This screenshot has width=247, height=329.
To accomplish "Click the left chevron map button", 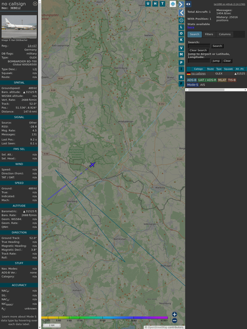I will click(x=181, y=12).
